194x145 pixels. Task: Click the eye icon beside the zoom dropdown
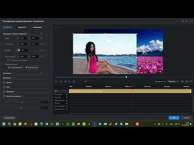(182, 81)
